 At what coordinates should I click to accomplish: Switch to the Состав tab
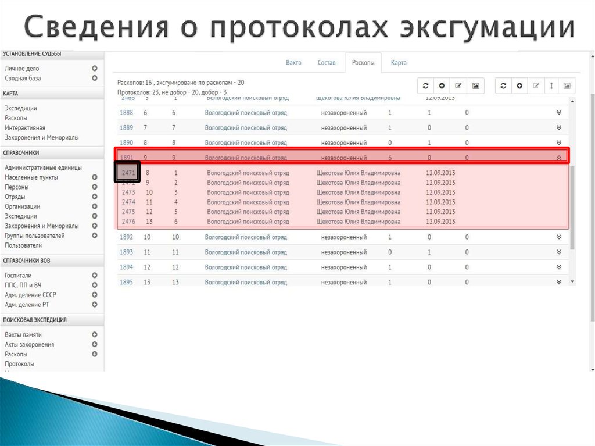coord(327,63)
